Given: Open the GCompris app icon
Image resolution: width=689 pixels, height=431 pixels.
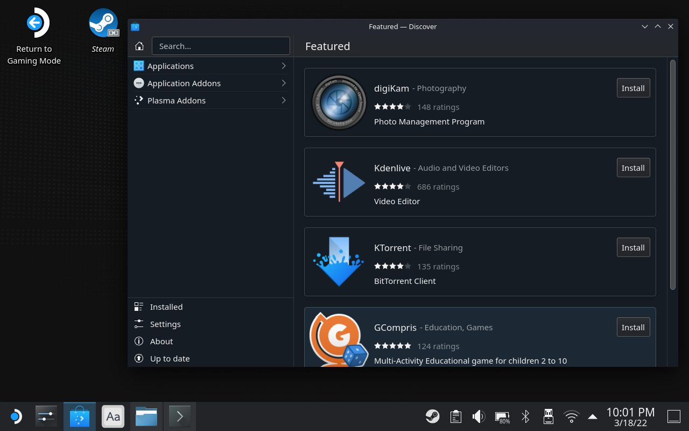Looking at the screenshot, I should [339, 339].
